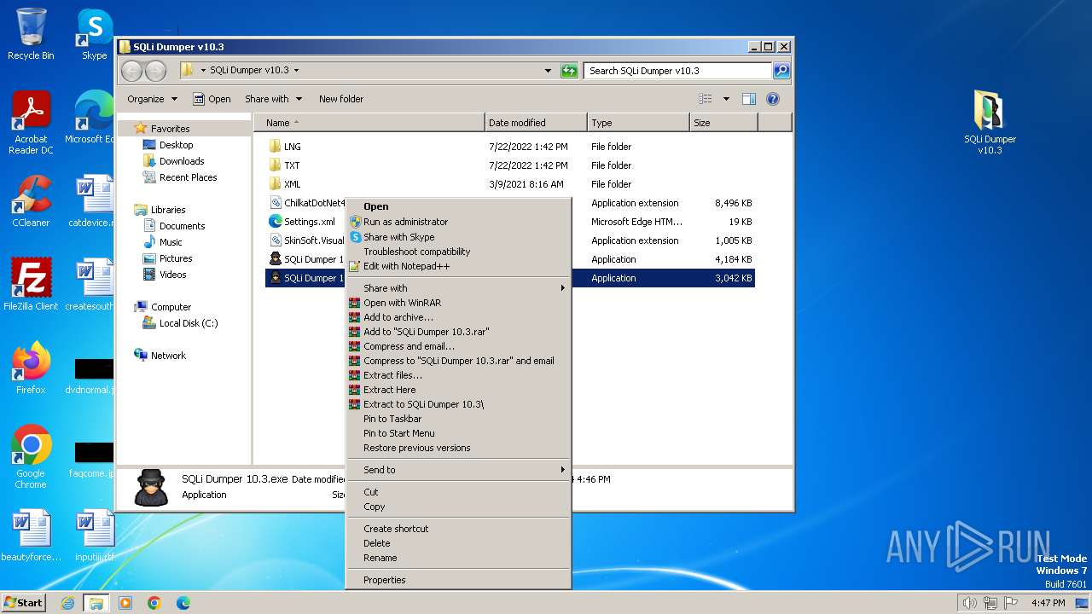Open Windows Media Player taskbar icon

pyautogui.click(x=125, y=603)
